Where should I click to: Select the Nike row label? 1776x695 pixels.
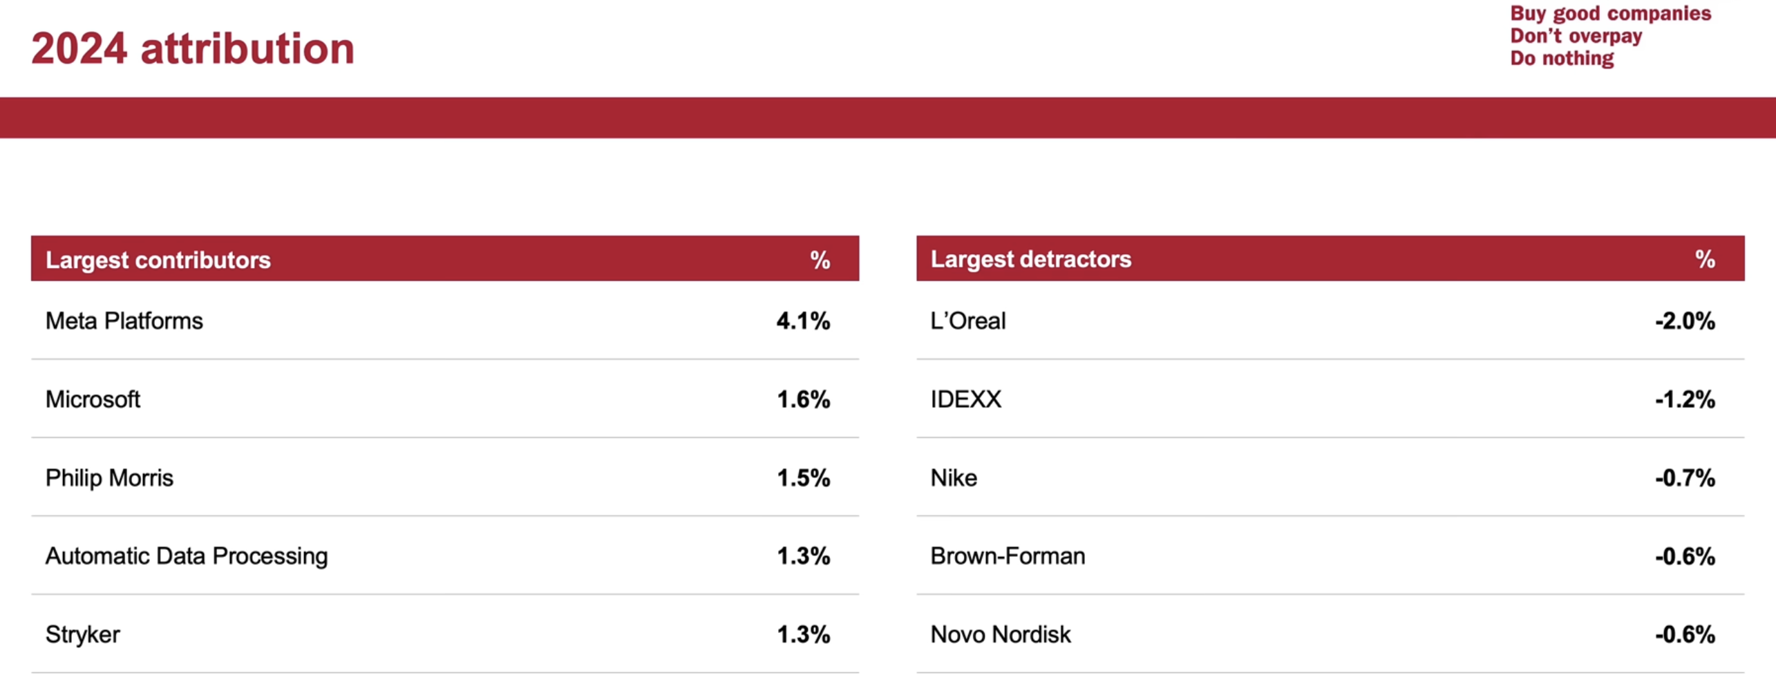[x=954, y=478]
